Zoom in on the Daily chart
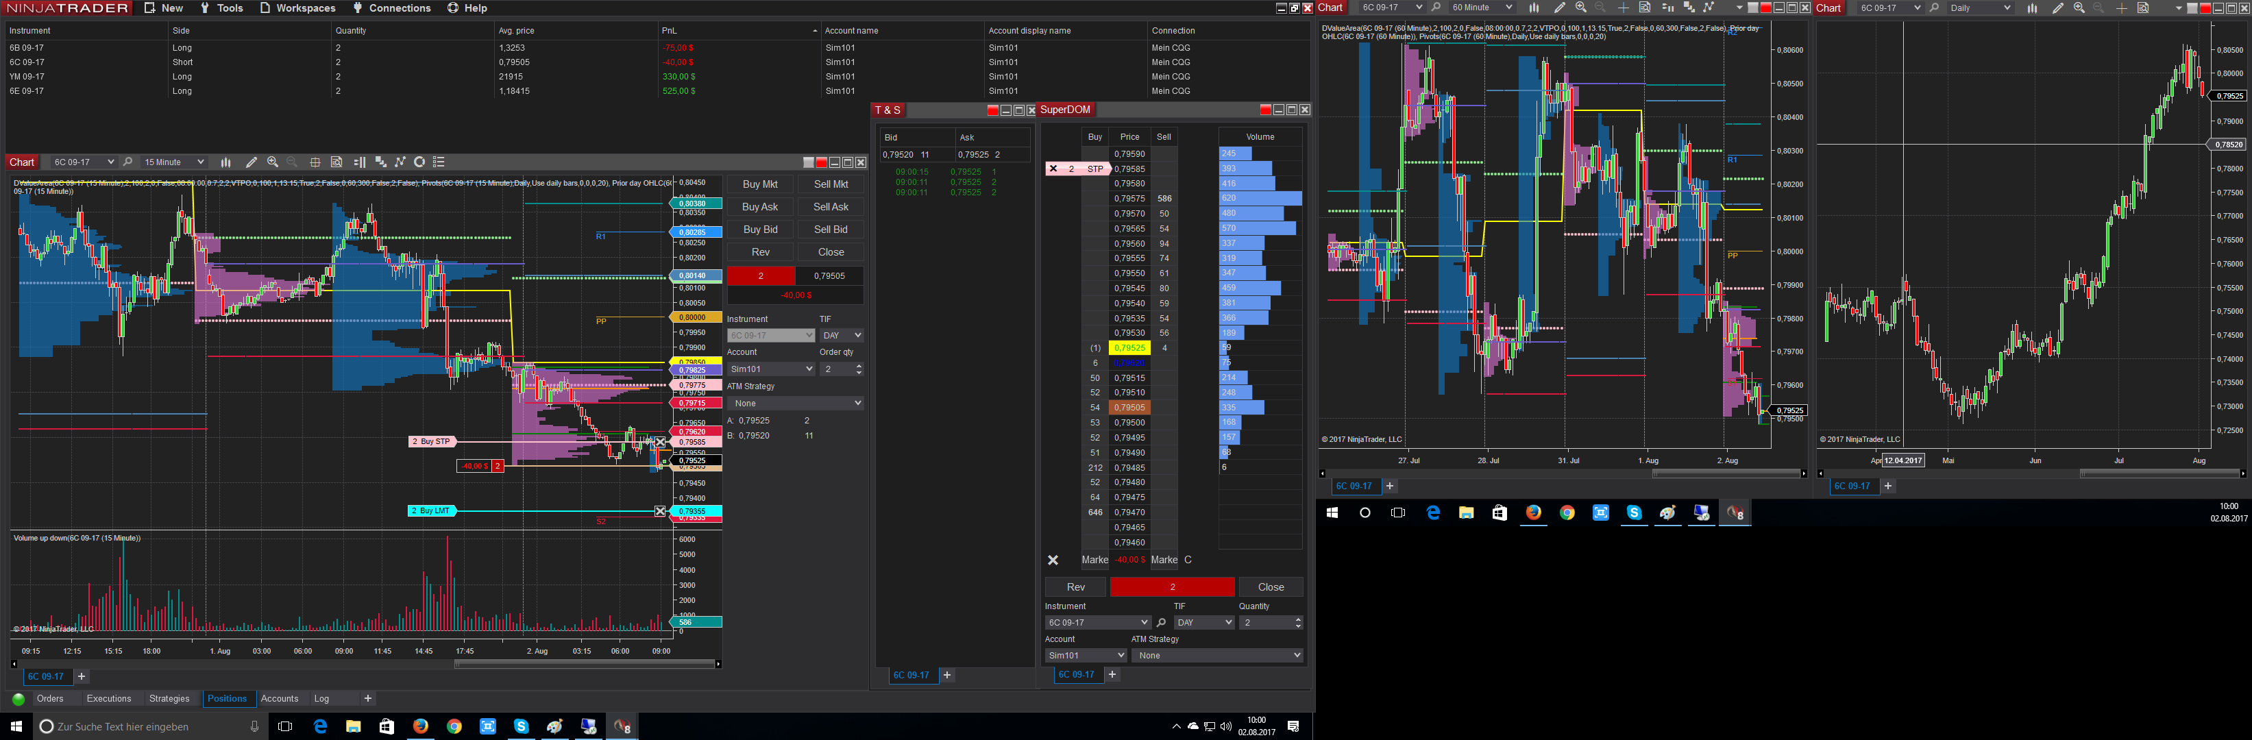 pos(2079,7)
